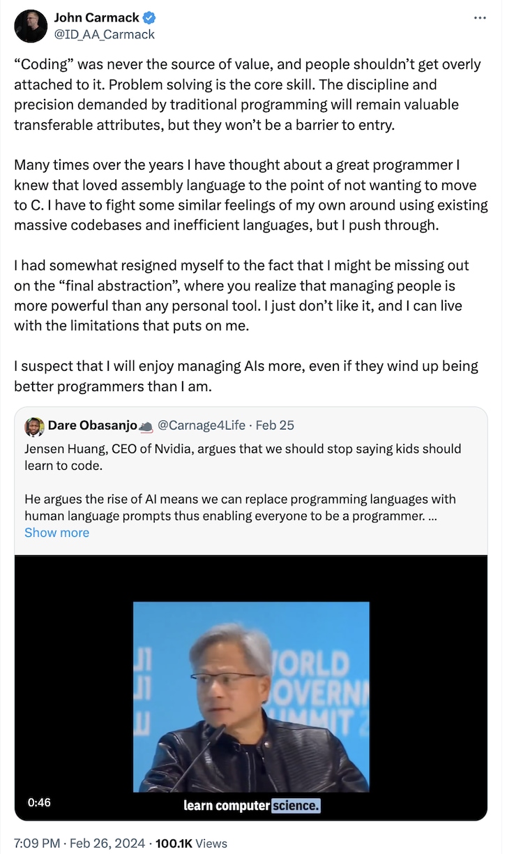This screenshot has height=854, width=523.
Task: Expand quoted tweet with Show more
Action: click(56, 532)
